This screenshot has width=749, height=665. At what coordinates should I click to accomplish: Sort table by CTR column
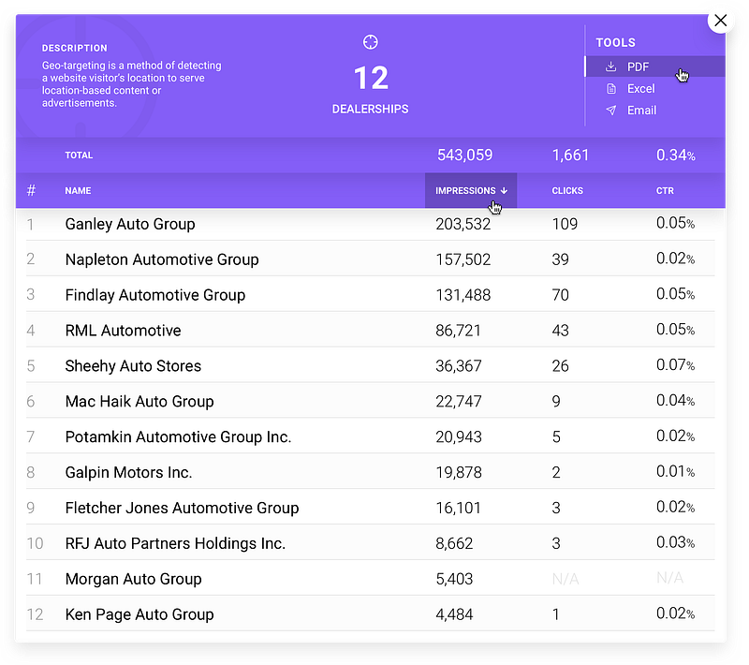(665, 190)
